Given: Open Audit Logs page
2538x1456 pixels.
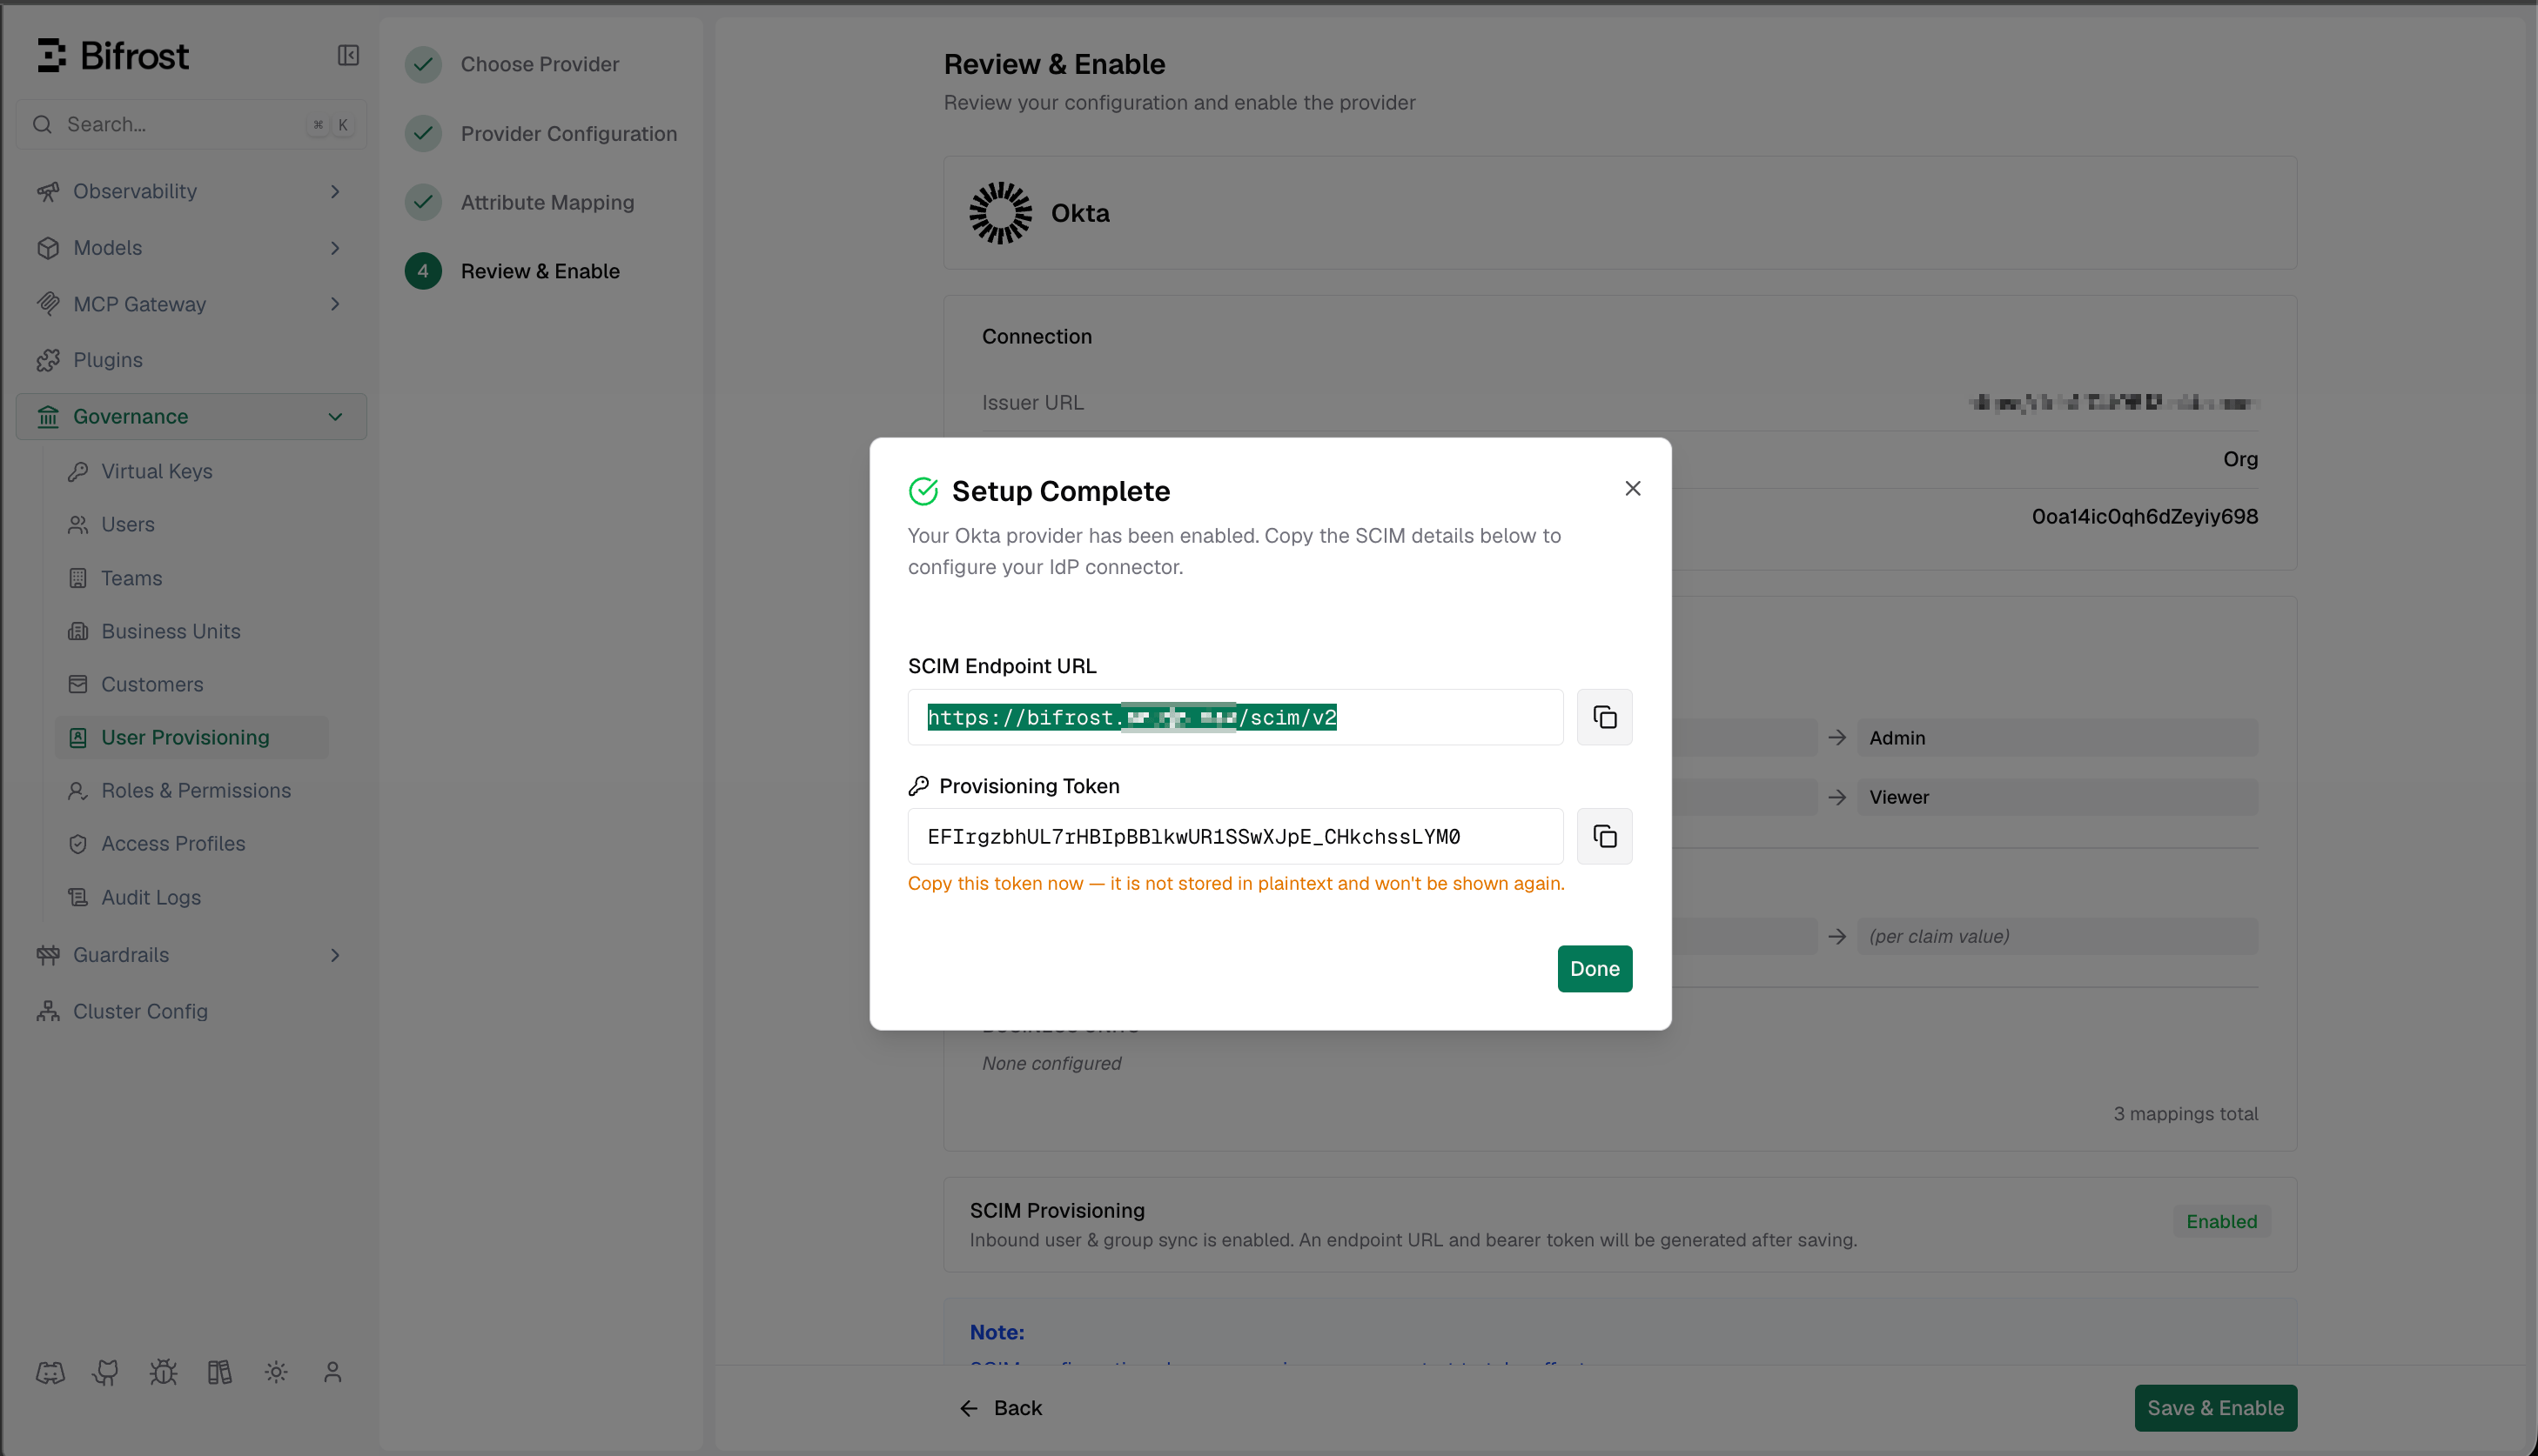Looking at the screenshot, I should click(x=191, y=897).
